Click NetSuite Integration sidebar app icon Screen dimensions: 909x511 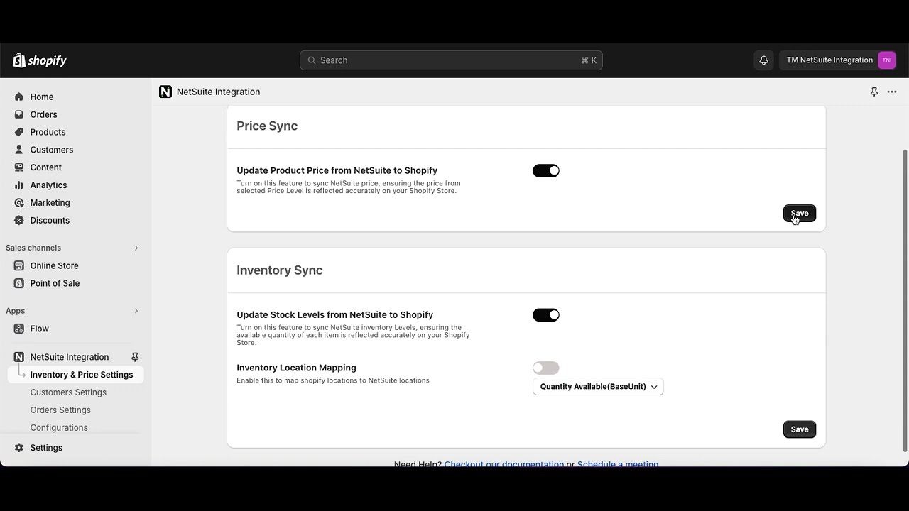point(19,357)
